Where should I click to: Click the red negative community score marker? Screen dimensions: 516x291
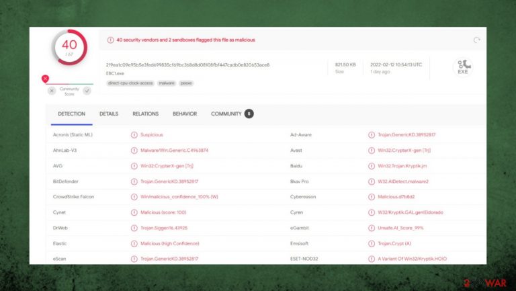pos(45,79)
